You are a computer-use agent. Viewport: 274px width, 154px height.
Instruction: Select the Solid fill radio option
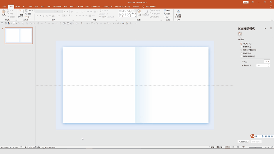click(241, 44)
